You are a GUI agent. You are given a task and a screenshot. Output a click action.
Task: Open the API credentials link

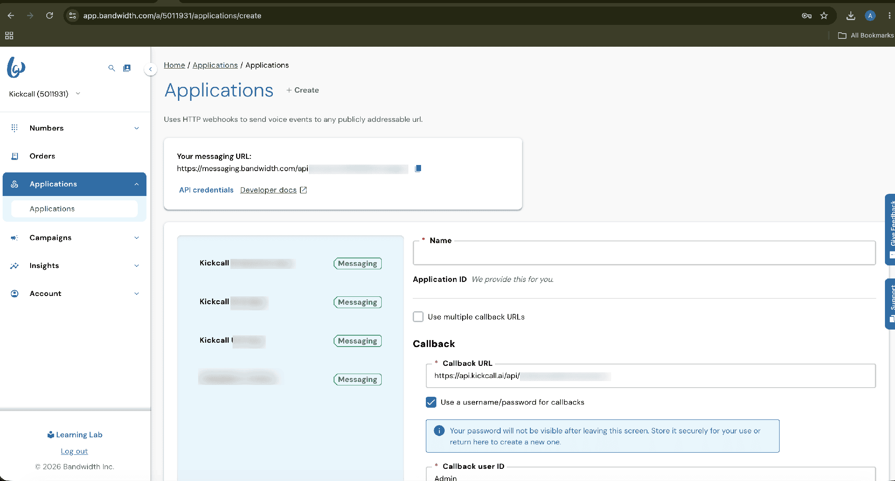point(206,190)
